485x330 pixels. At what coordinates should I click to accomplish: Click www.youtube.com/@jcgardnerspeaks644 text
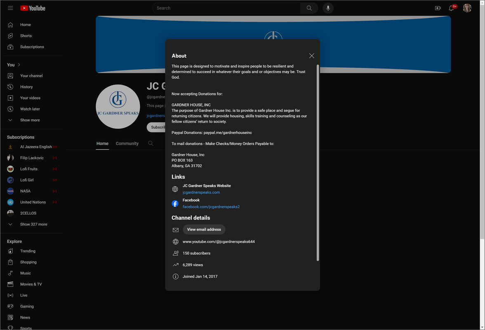[x=219, y=242]
